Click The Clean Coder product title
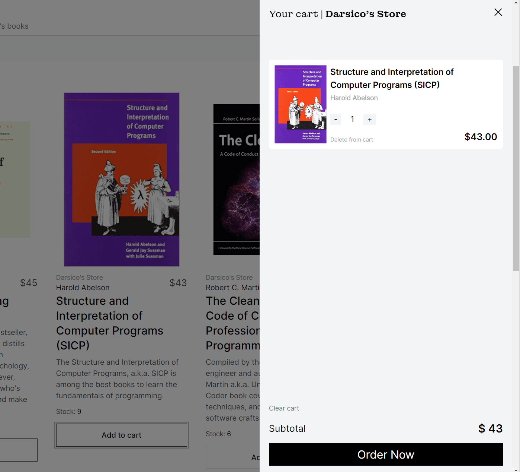 tap(233, 323)
